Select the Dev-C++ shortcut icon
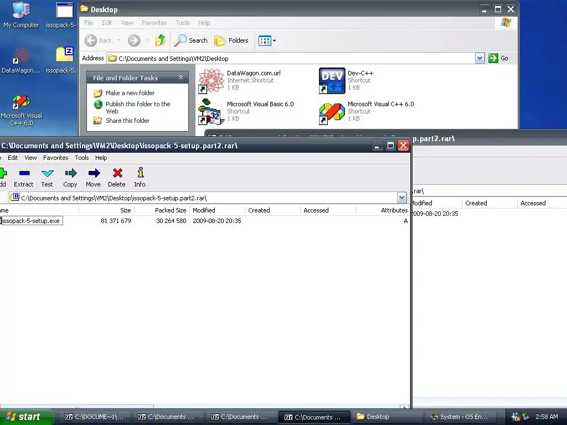Viewport: 567px width, 425px height. tap(332, 81)
